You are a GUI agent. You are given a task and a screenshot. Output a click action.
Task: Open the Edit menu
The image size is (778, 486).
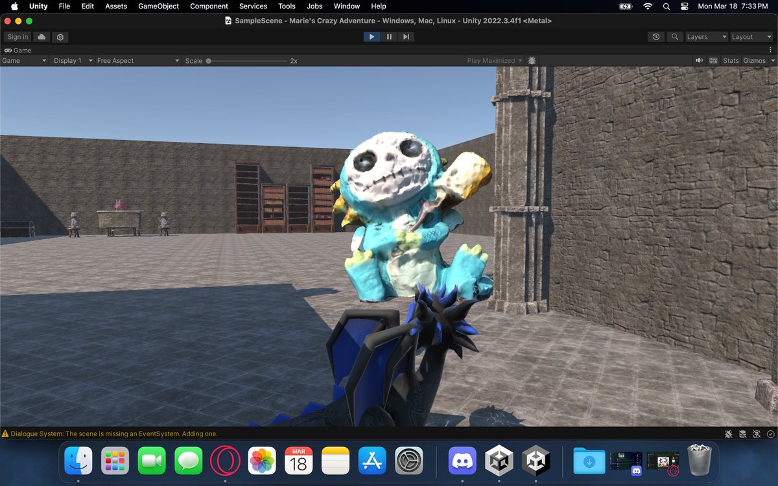[x=88, y=6]
